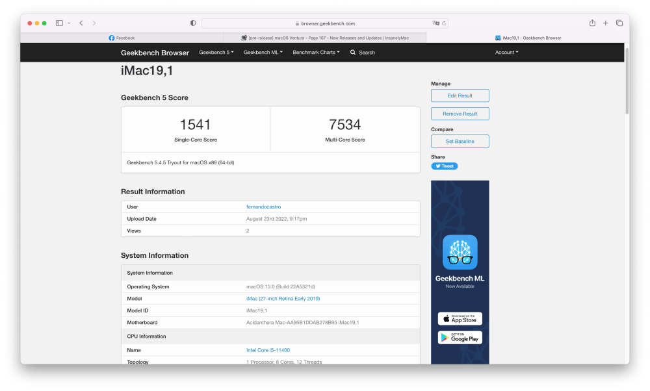Open sidebar options chevron menu

(69, 23)
